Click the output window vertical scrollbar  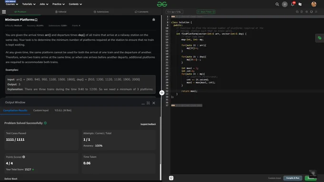(x=161, y=172)
